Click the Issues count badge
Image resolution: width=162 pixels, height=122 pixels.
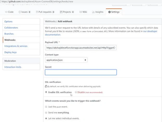tap(29, 12)
